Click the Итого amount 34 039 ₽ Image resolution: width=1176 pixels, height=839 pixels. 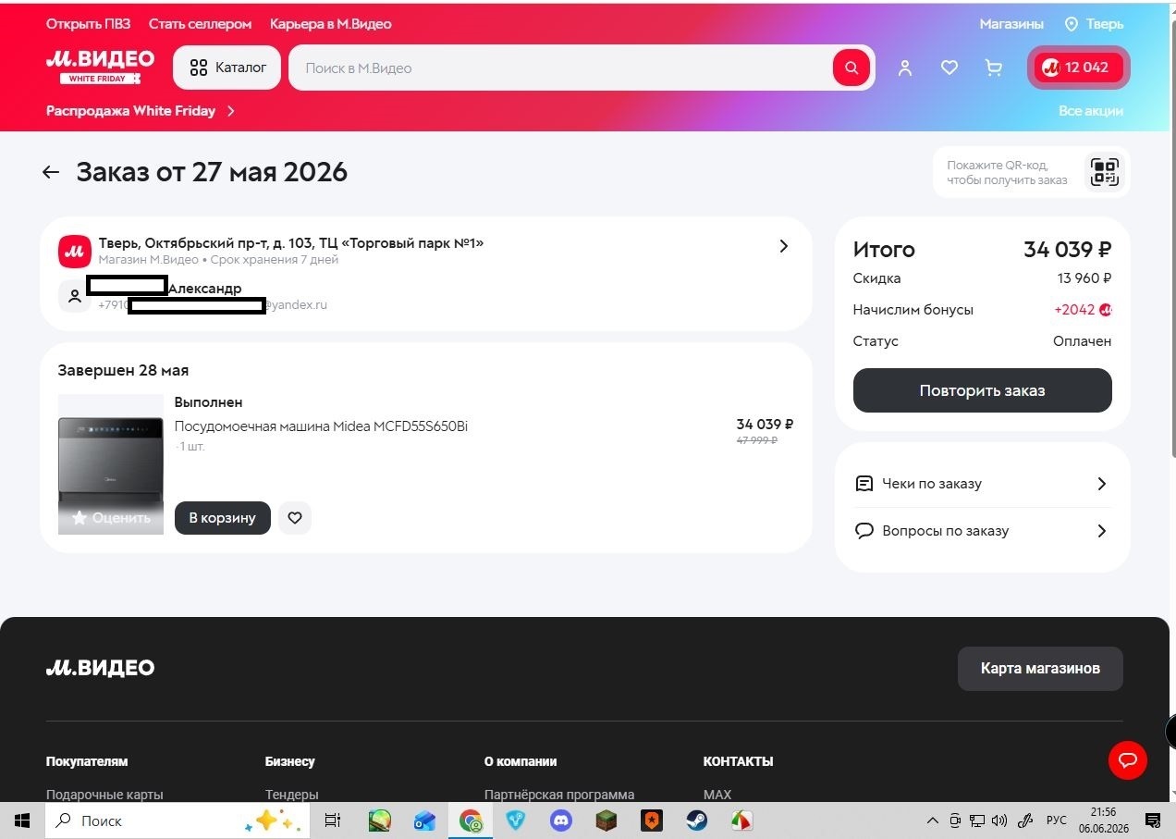pos(1068,249)
